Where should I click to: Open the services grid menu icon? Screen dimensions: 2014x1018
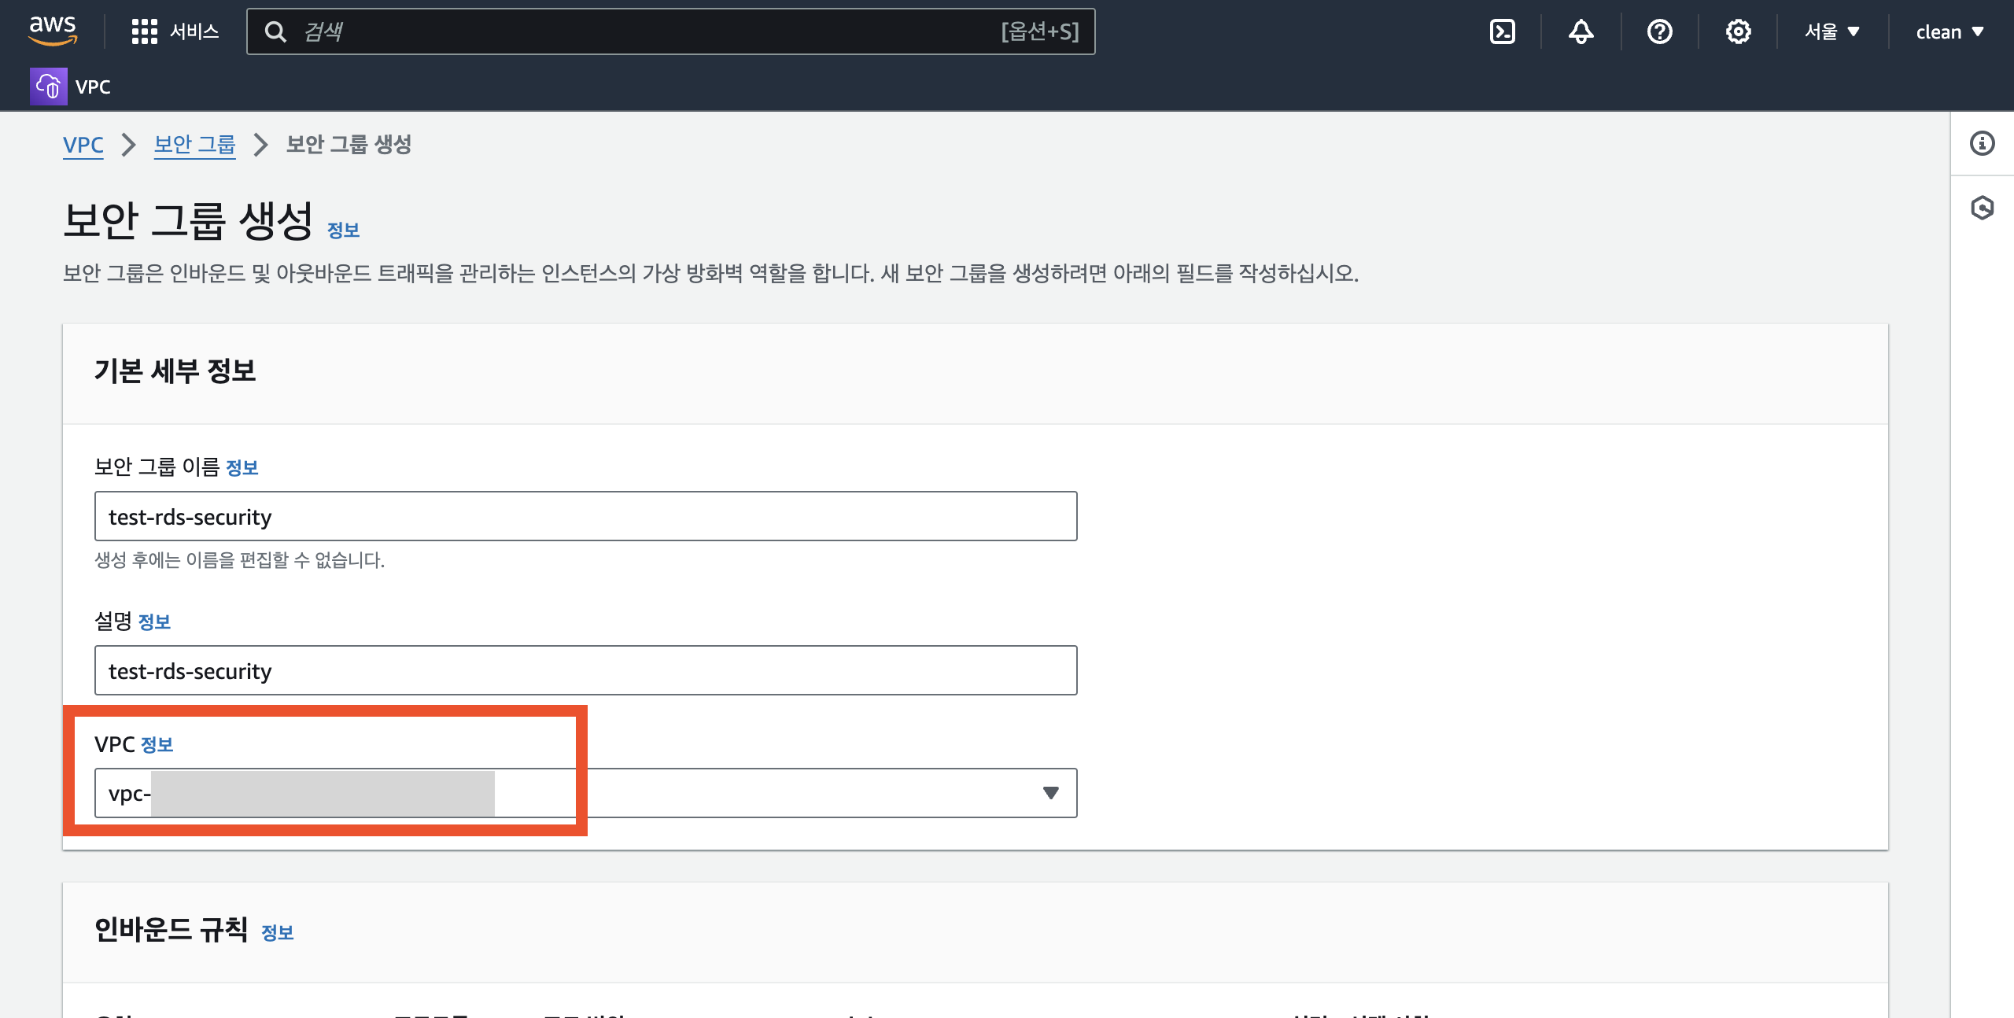tap(144, 31)
